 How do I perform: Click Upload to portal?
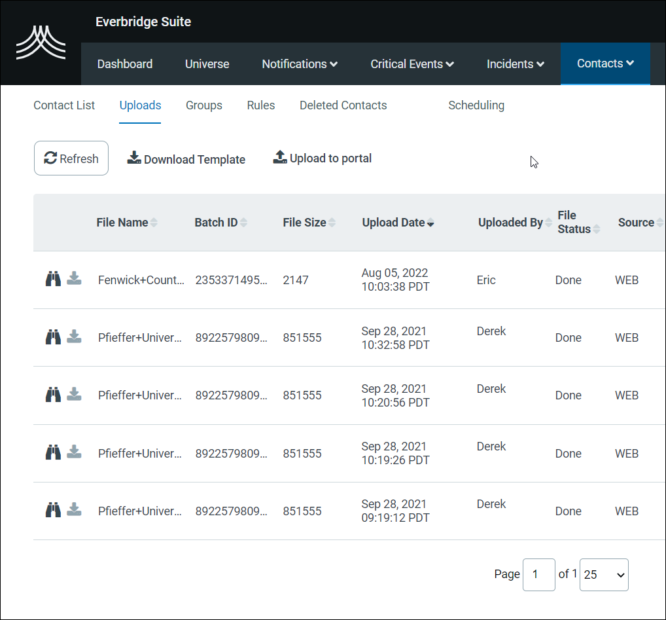pos(323,158)
